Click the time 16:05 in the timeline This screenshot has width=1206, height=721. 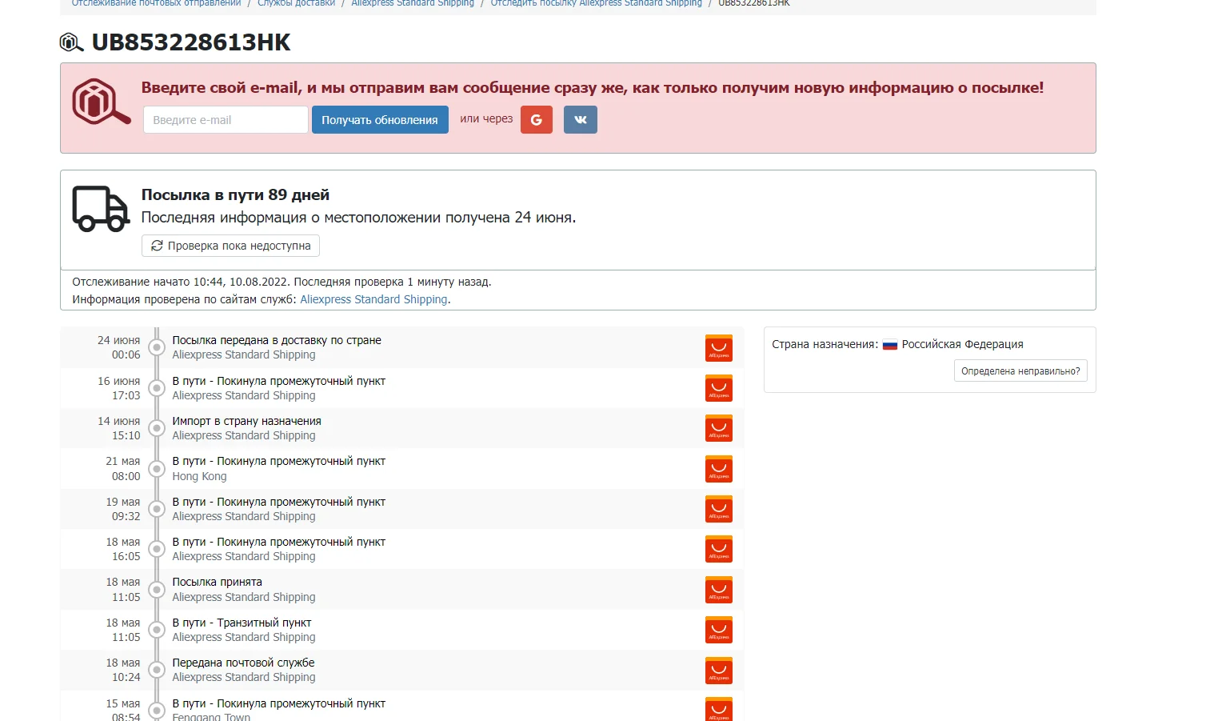click(x=126, y=556)
